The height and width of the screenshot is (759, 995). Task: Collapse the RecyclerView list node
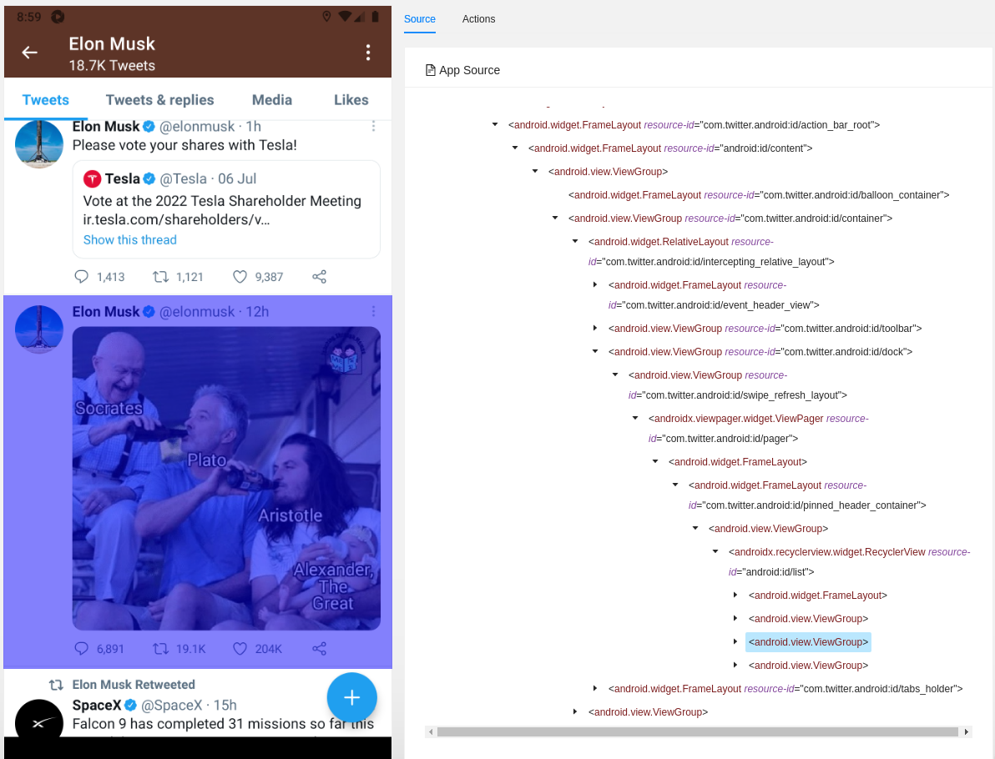pyautogui.click(x=716, y=551)
